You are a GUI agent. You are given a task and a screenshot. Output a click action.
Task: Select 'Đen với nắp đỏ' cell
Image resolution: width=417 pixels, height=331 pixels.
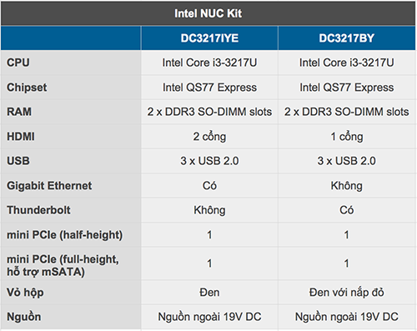pos(347,293)
